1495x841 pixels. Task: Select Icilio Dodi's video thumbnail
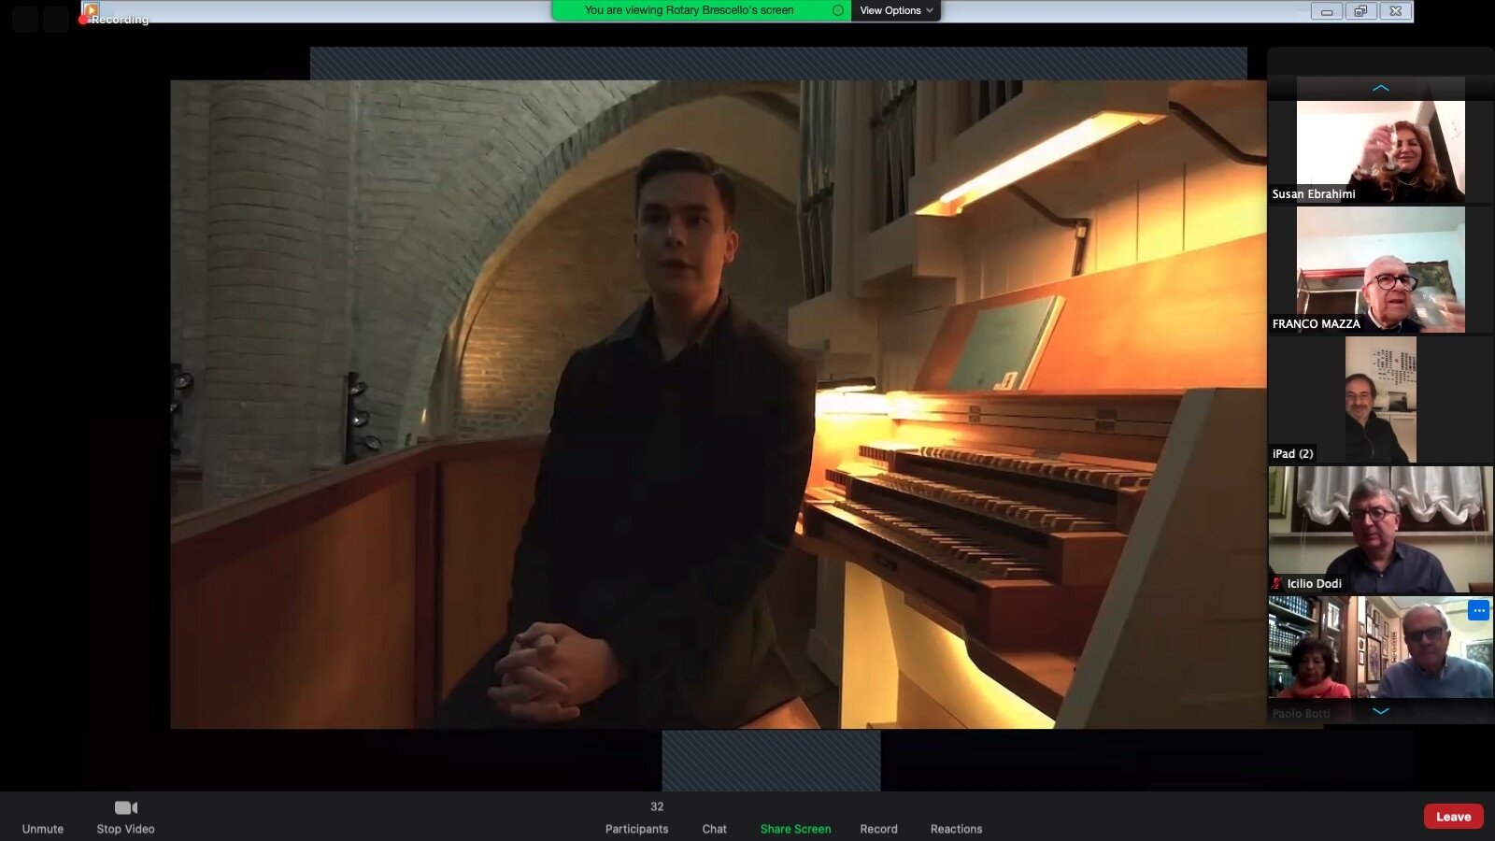pos(1380,530)
